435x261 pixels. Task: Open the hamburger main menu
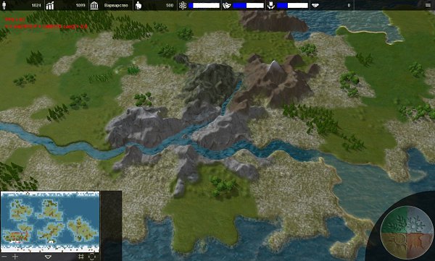coord(428,5)
